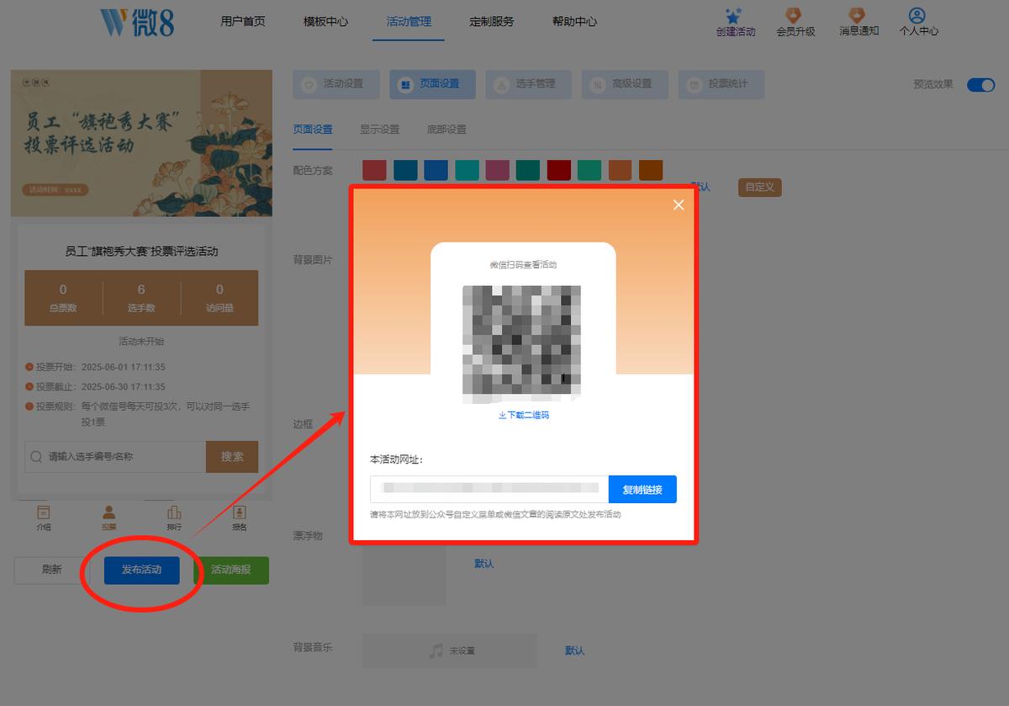This screenshot has height=706, width=1009.
Task: Focus the 请输入选手编号/名称 search field
Action: [x=115, y=456]
